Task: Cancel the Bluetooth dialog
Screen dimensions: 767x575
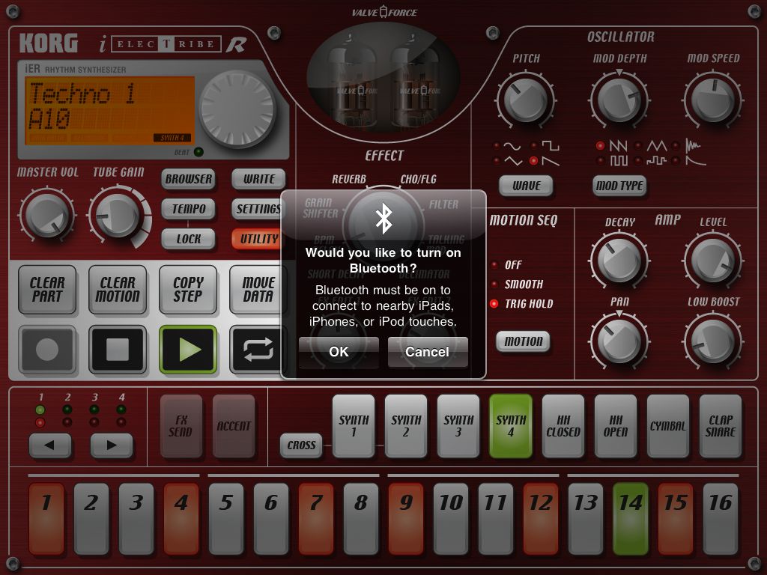Action: point(428,352)
